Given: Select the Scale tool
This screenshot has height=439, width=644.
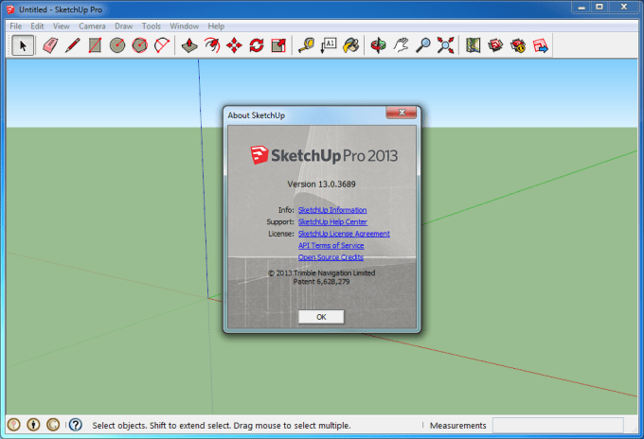Looking at the screenshot, I should pos(278,45).
